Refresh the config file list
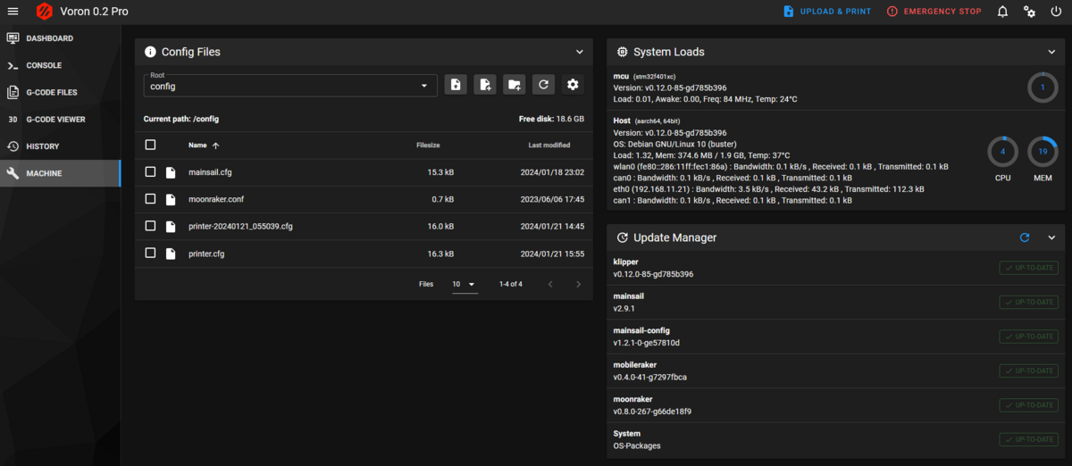The height and width of the screenshot is (466, 1072). pos(543,85)
